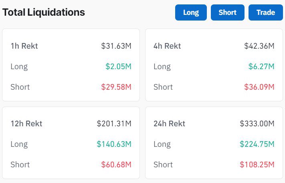The height and width of the screenshot is (183, 285).
Task: Click the $108.25M short value
Action: click(x=257, y=164)
